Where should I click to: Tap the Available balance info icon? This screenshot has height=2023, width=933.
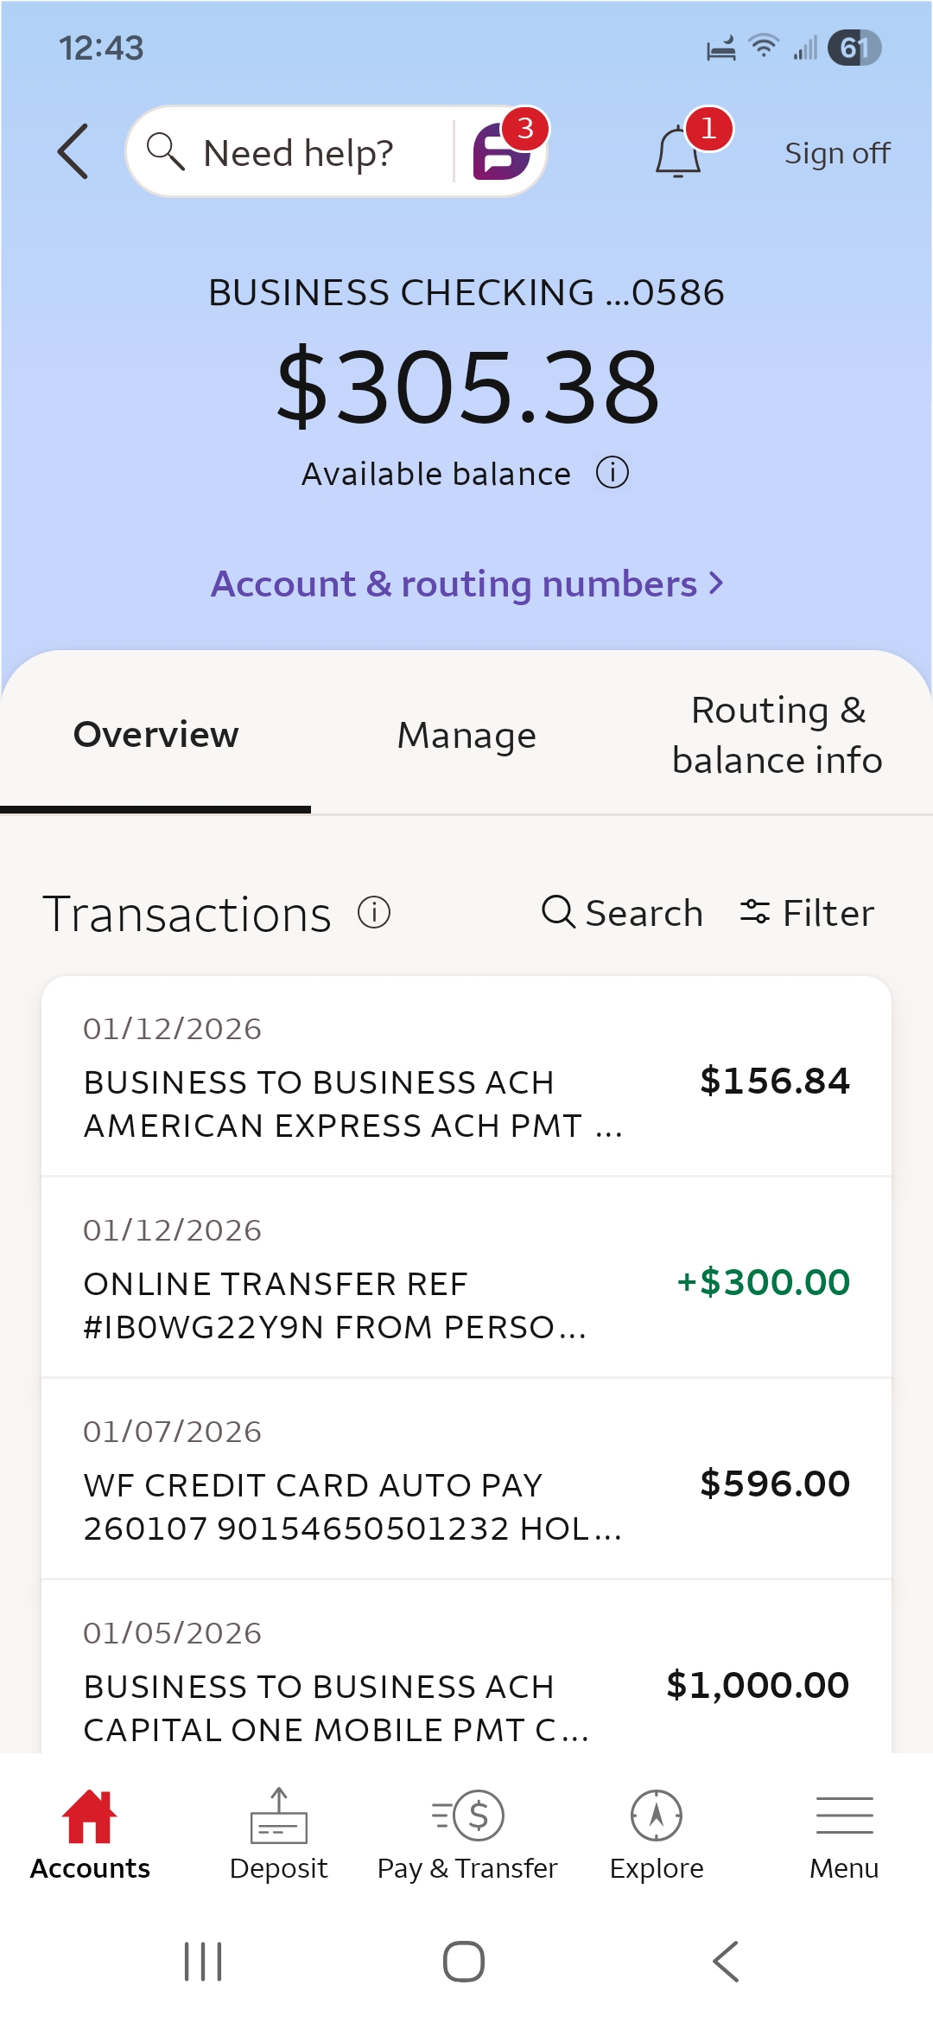[x=612, y=473]
